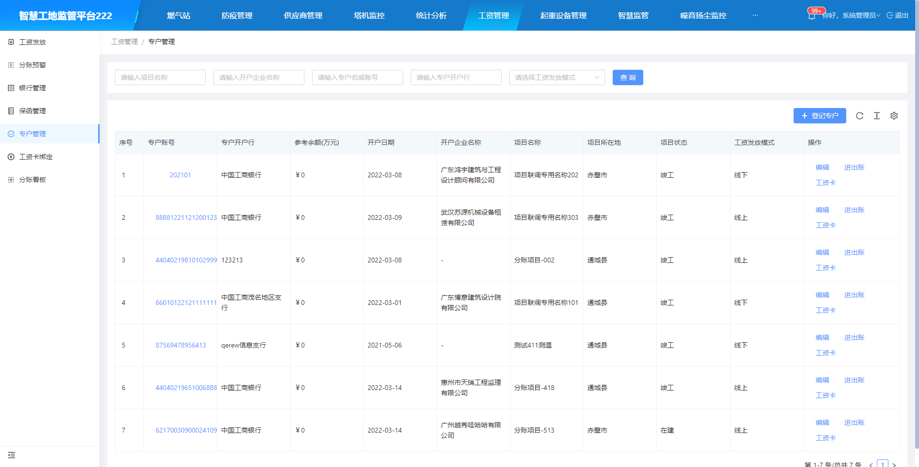Open account number 62170030900024109 link

[186, 430]
